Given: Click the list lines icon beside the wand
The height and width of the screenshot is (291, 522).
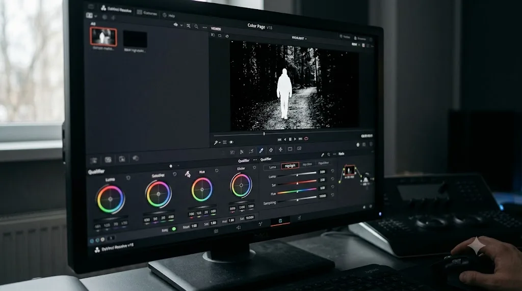Looking at the screenshot, I should pyautogui.click(x=225, y=142).
